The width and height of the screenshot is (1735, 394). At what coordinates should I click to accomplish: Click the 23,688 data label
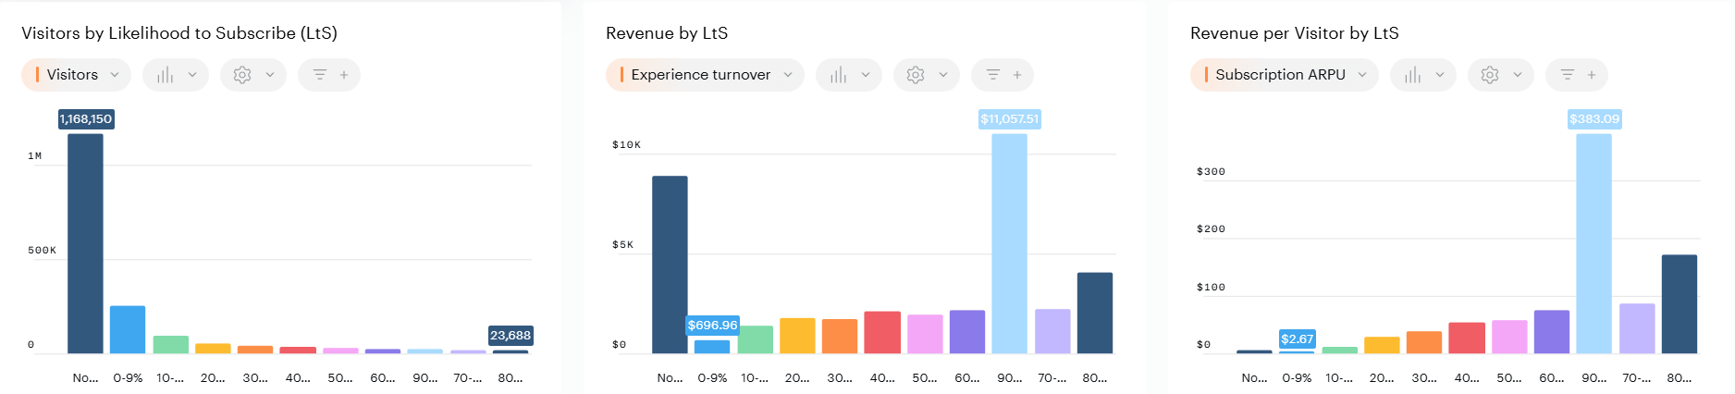[x=511, y=336]
